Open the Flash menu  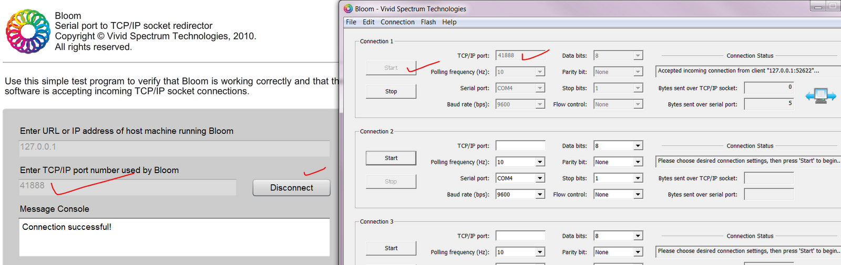(x=428, y=22)
